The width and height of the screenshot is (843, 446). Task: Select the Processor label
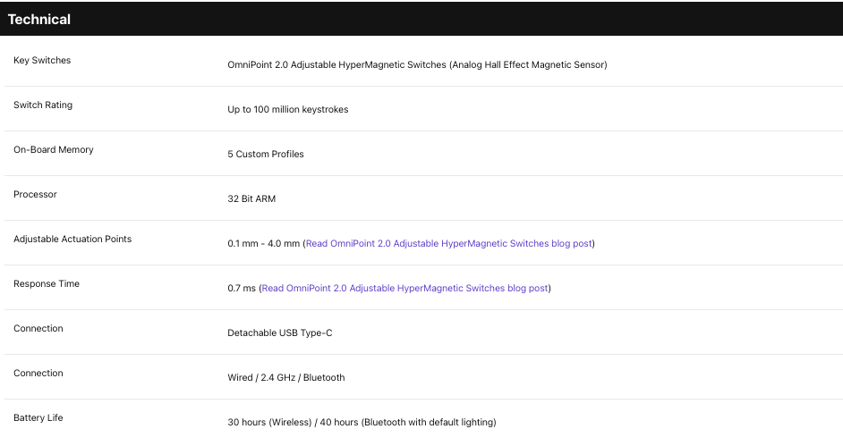tap(35, 194)
